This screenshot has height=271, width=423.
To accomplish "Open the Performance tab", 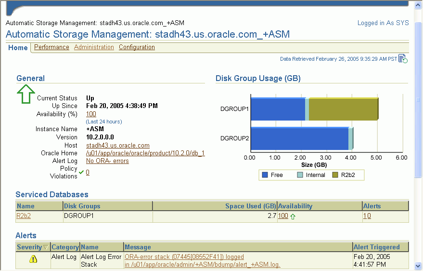I will (51, 47).
